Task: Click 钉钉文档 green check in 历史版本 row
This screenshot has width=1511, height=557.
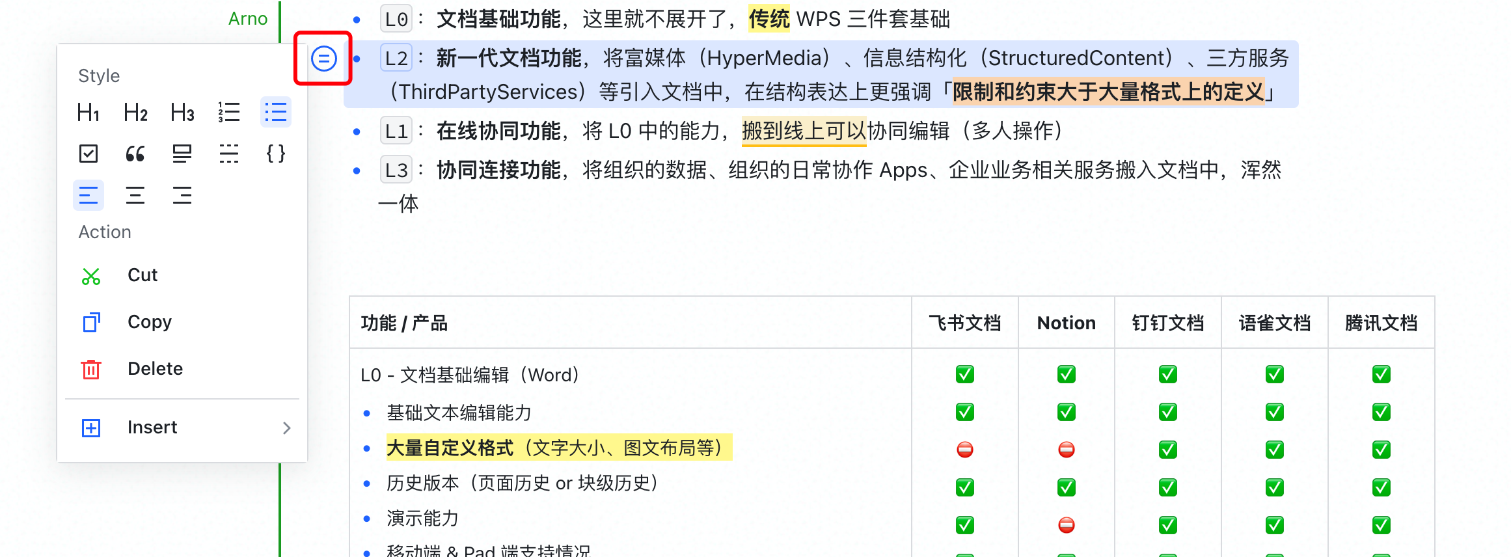Action: click(1168, 487)
